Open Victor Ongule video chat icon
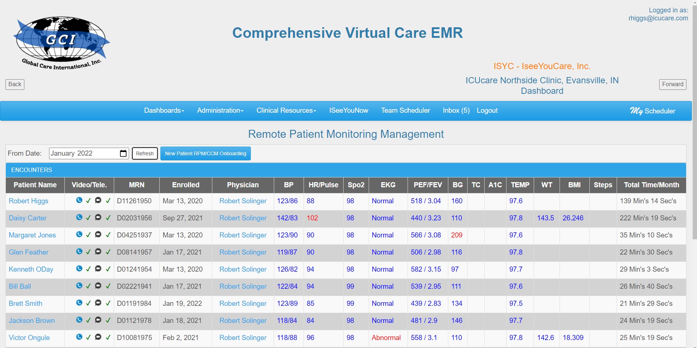This screenshot has height=348, width=697. click(x=98, y=337)
